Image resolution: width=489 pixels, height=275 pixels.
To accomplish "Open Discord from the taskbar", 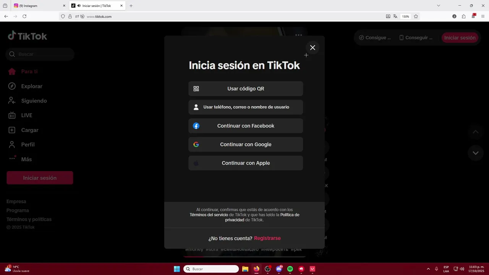I will [279, 269].
